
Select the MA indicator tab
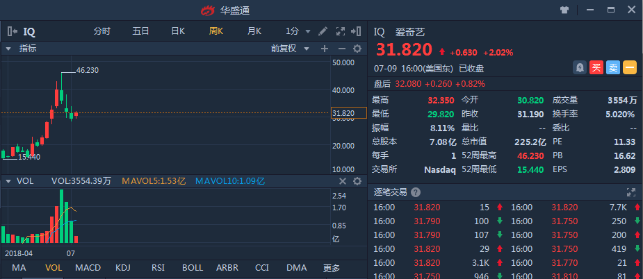coord(19,268)
